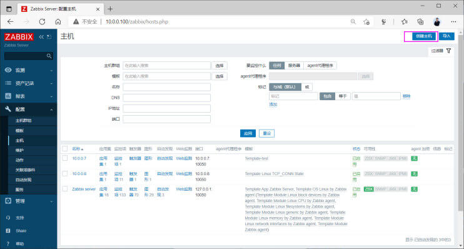464x249 pixels.
Task: Click the green ZBX availability badge for Zabbix server
Action: [x=369, y=189]
